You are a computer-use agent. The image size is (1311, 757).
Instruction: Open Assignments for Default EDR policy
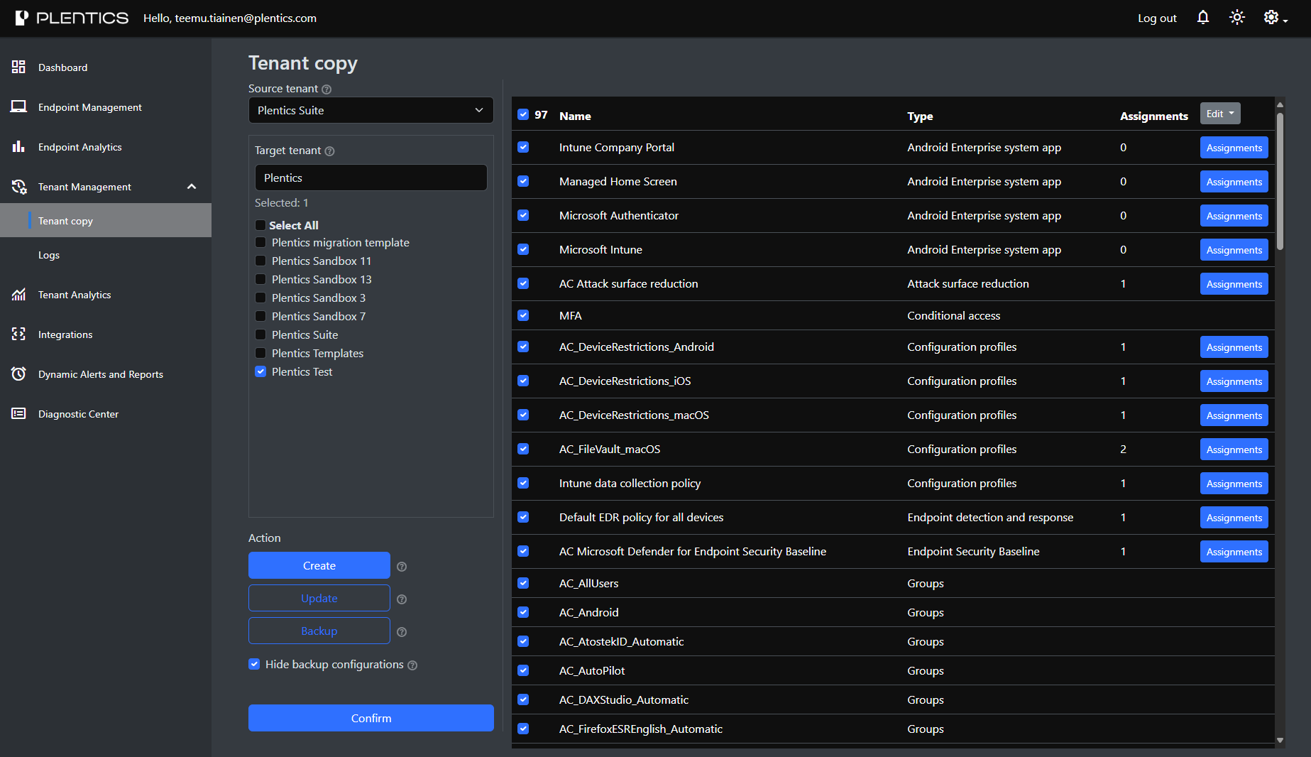click(x=1234, y=518)
